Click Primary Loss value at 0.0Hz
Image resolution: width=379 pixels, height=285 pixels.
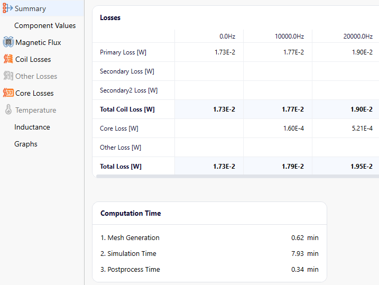[x=225, y=52]
